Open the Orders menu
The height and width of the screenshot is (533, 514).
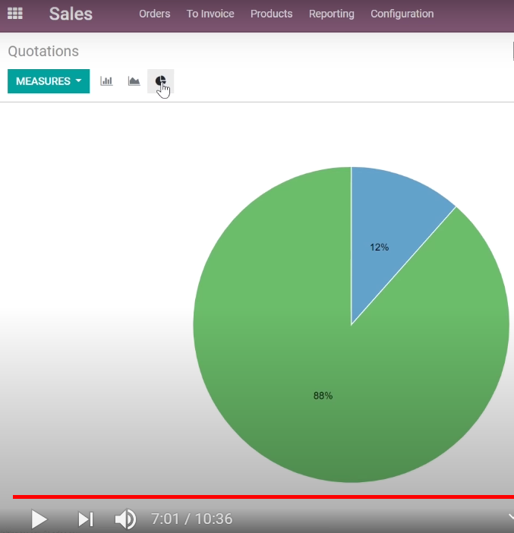click(154, 14)
